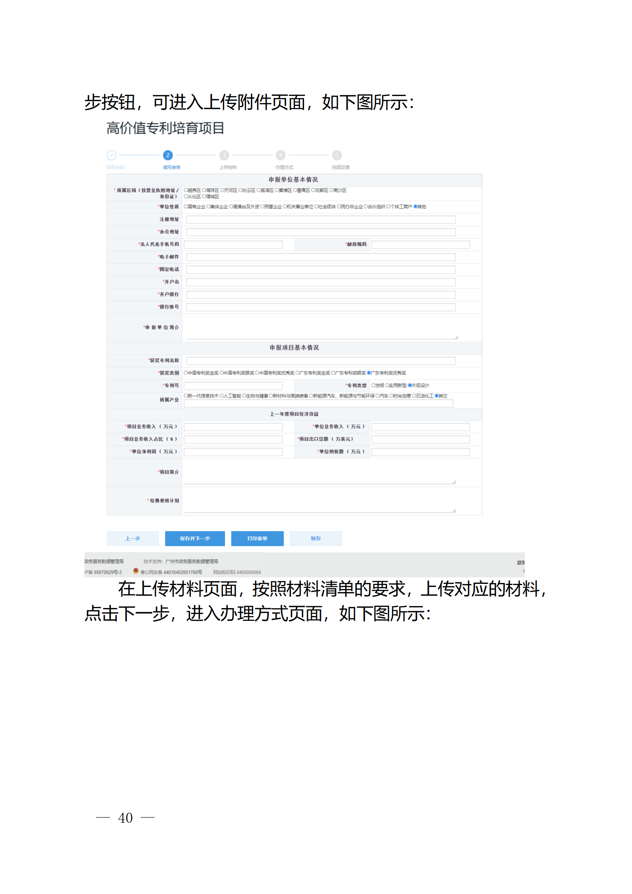Focus 单位净利润（万元） input

coord(233,452)
